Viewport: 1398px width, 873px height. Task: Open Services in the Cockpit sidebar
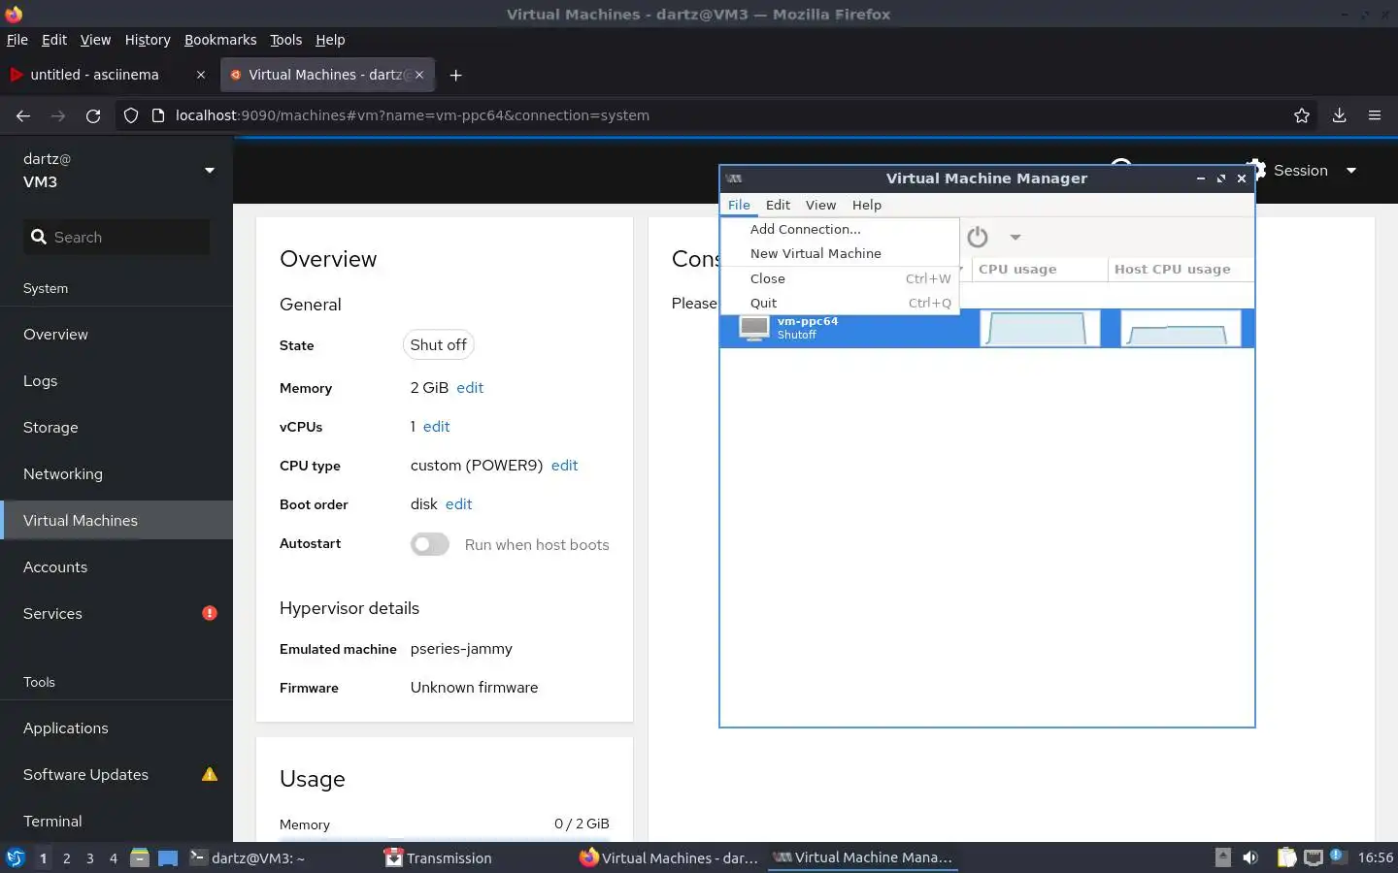pyautogui.click(x=116, y=613)
